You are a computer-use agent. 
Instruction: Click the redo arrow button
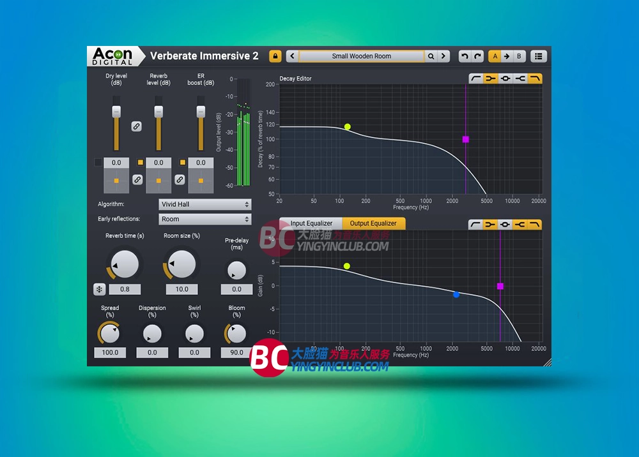pyautogui.click(x=477, y=56)
